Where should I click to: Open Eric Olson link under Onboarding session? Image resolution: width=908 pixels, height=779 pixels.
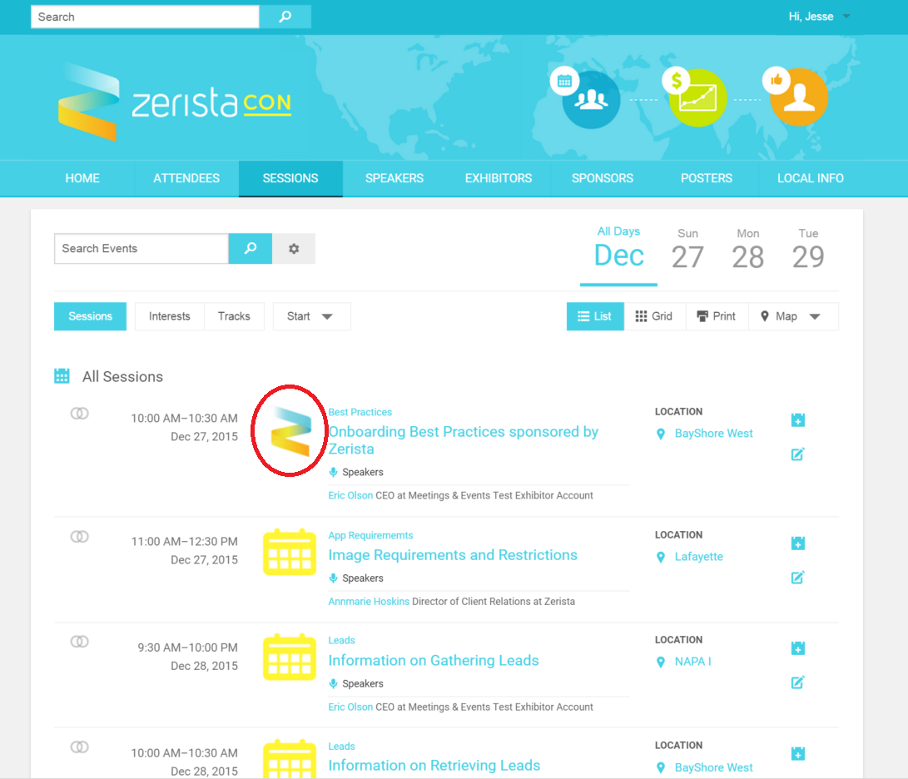(x=350, y=495)
